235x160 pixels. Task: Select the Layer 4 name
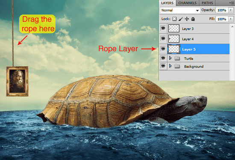click(188, 39)
